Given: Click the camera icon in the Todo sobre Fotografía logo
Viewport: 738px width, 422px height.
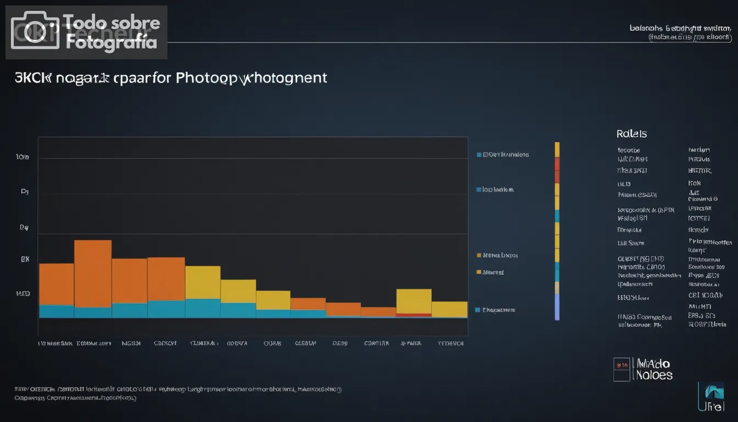Looking at the screenshot, I should pyautogui.click(x=35, y=31).
